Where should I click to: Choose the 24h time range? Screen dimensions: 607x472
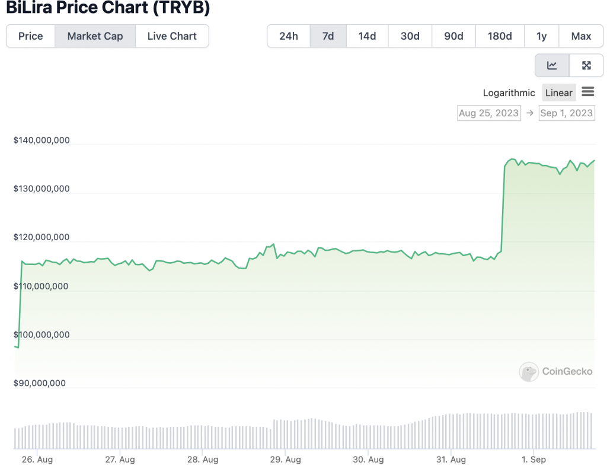click(289, 36)
